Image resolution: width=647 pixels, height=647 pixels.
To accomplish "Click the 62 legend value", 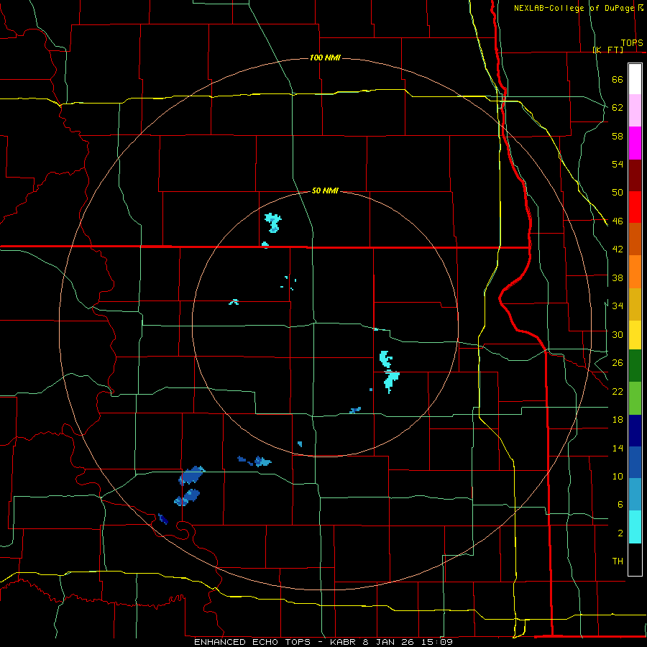I will pyautogui.click(x=618, y=108).
